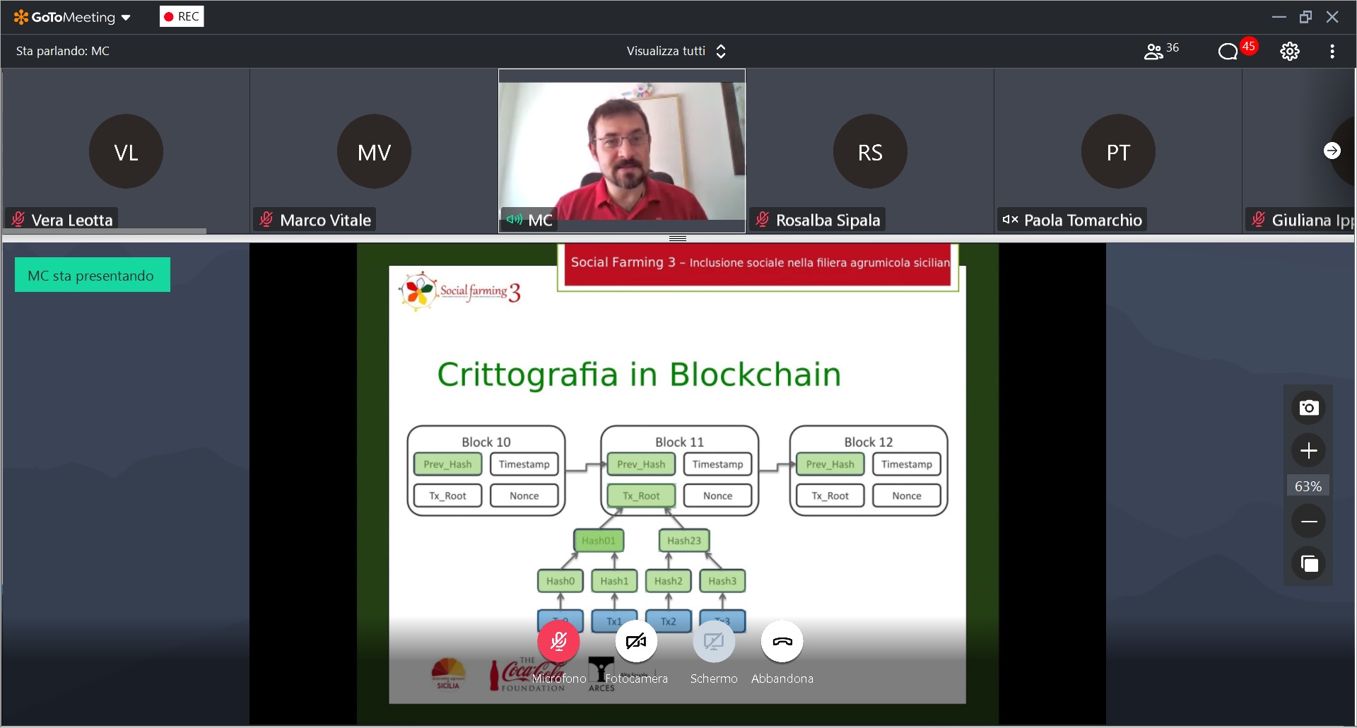Click the Hash01 box in slide
The image size is (1357, 728).
pyautogui.click(x=599, y=541)
